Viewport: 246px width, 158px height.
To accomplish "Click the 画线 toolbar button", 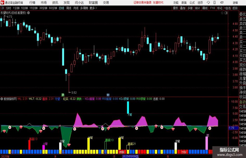I will (205, 8).
